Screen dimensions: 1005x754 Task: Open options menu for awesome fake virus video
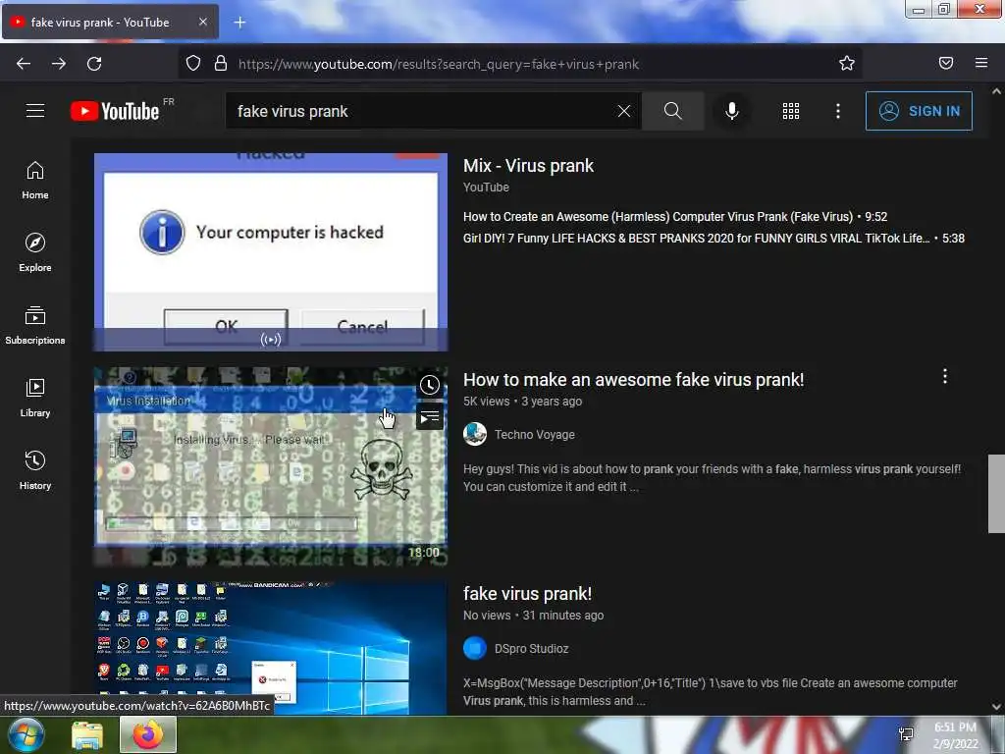[945, 376]
